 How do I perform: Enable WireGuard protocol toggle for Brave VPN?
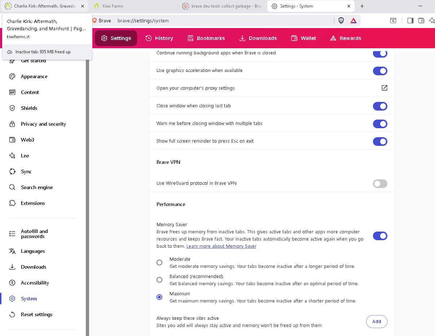380,184
